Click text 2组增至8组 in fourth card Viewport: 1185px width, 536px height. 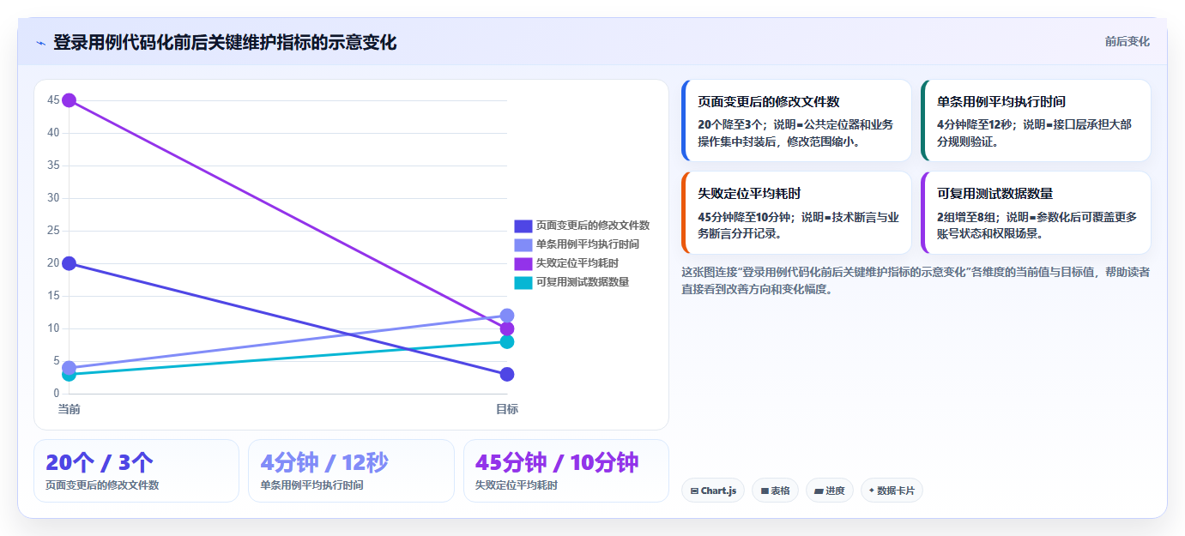click(x=968, y=217)
